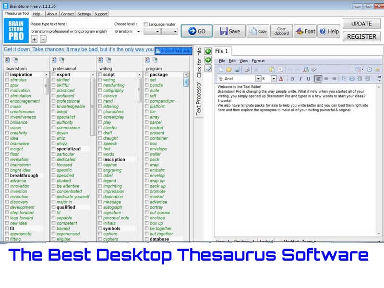The image size is (384, 288).
Task: Click the green left arrow button
Action: coord(208,51)
